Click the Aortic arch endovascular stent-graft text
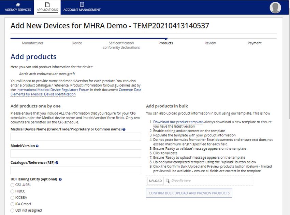 coord(47,74)
